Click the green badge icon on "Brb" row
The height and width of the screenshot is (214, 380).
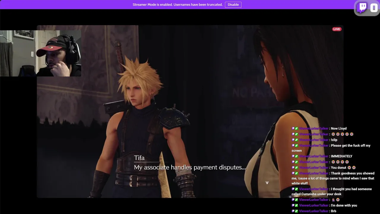pyautogui.click(x=296, y=211)
